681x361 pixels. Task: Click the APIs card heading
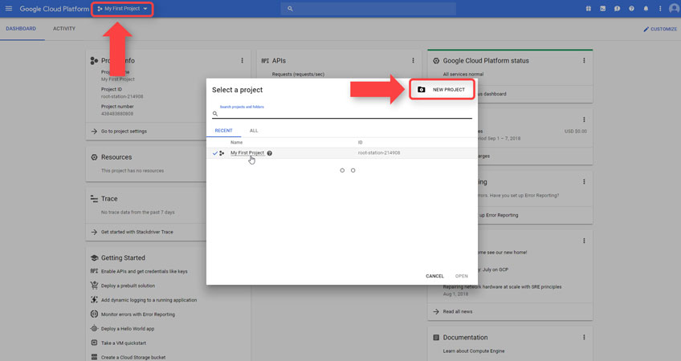279,61
